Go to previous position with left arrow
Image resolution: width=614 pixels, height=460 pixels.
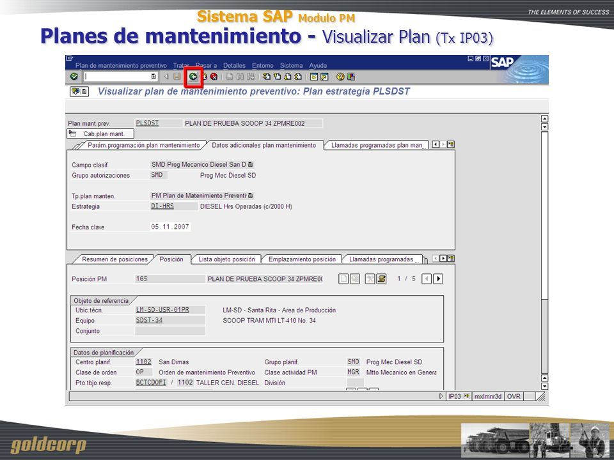point(427,279)
